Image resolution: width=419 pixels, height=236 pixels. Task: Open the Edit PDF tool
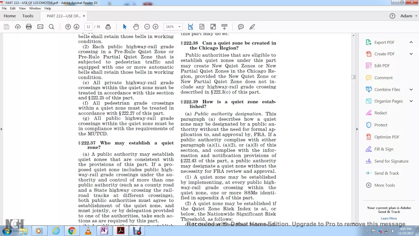point(382,66)
